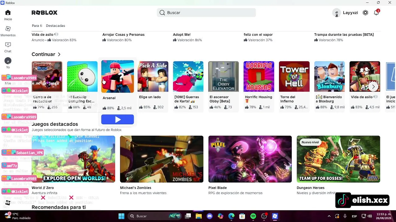Switch to the Para ti tab

click(37, 26)
